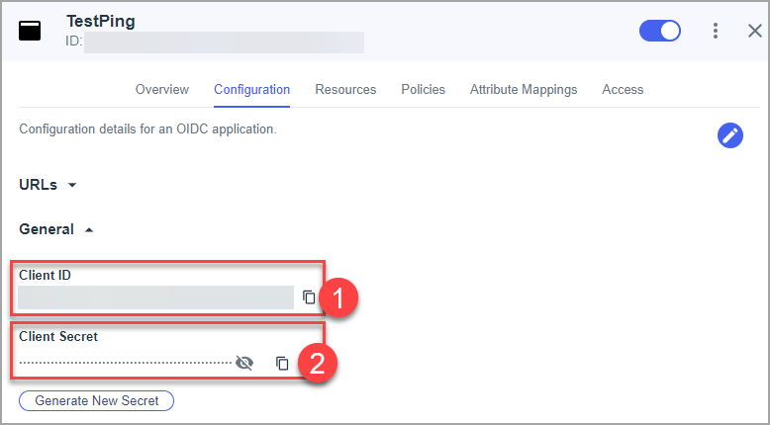Viewport: 770px width, 425px height.
Task: Click the masked Client Secret field
Action: coord(126,364)
